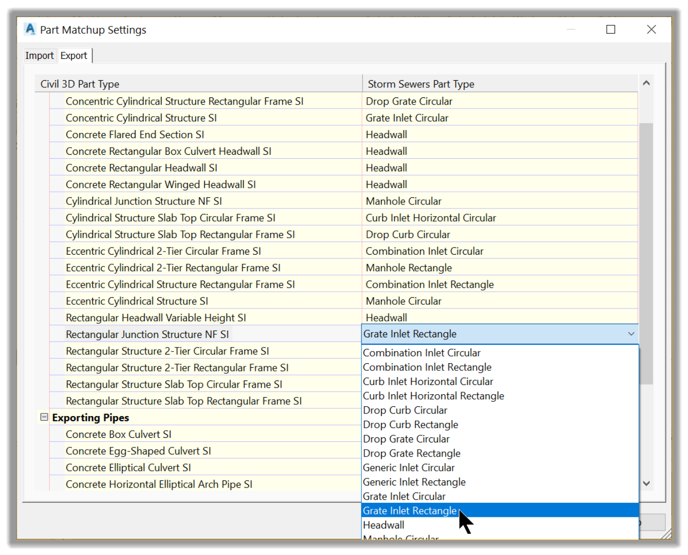This screenshot has width=688, height=555.
Task: Select Concrete Box Culvert SI pipe row
Action: pos(205,434)
